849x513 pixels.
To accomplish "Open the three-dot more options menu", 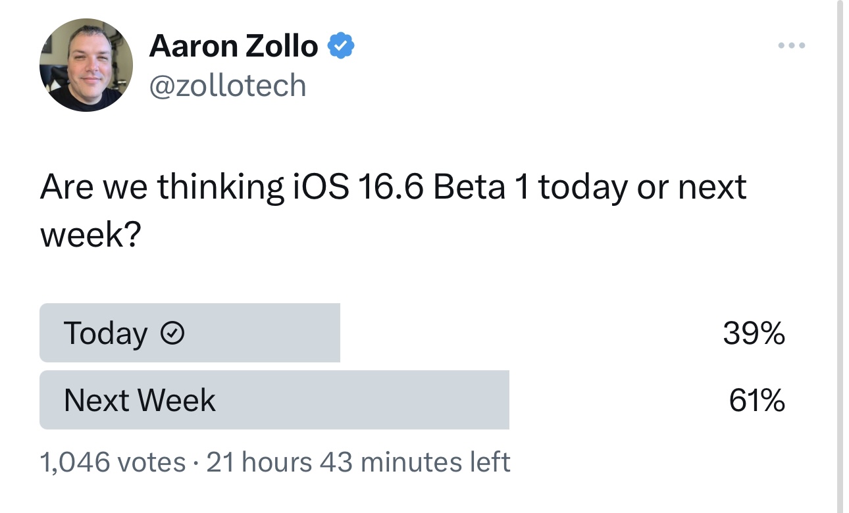I will click(x=791, y=46).
